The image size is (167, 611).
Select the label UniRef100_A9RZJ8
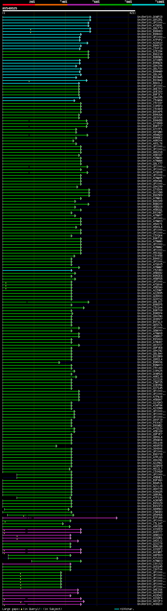coord(150,377)
